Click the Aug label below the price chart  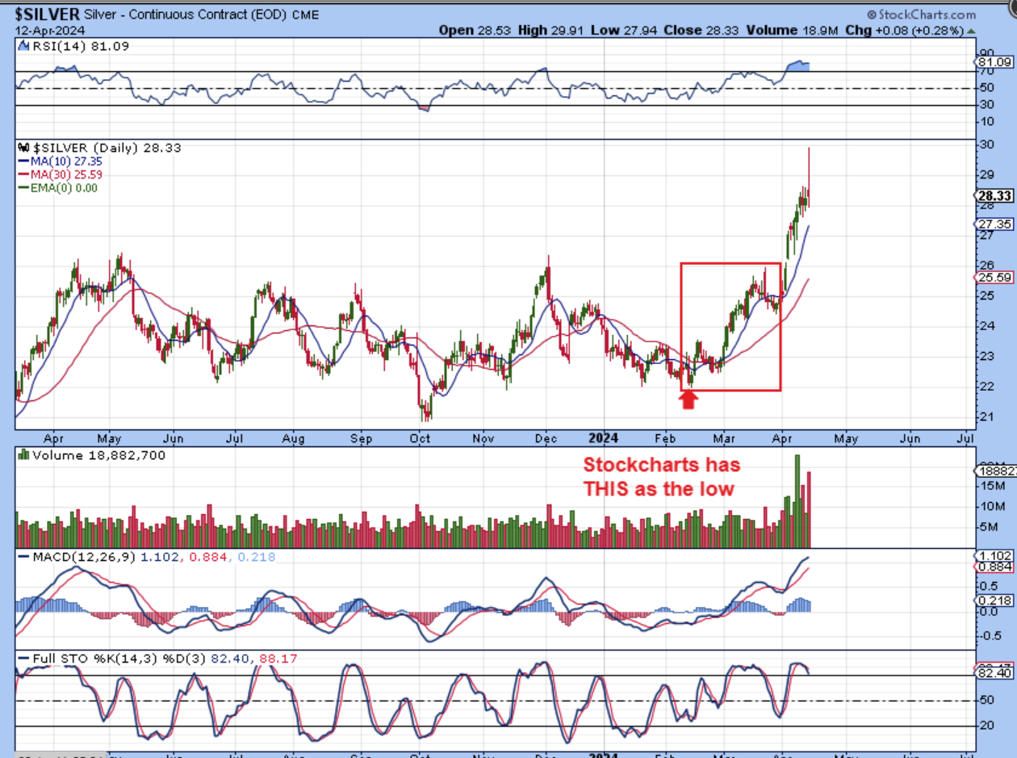tap(294, 438)
